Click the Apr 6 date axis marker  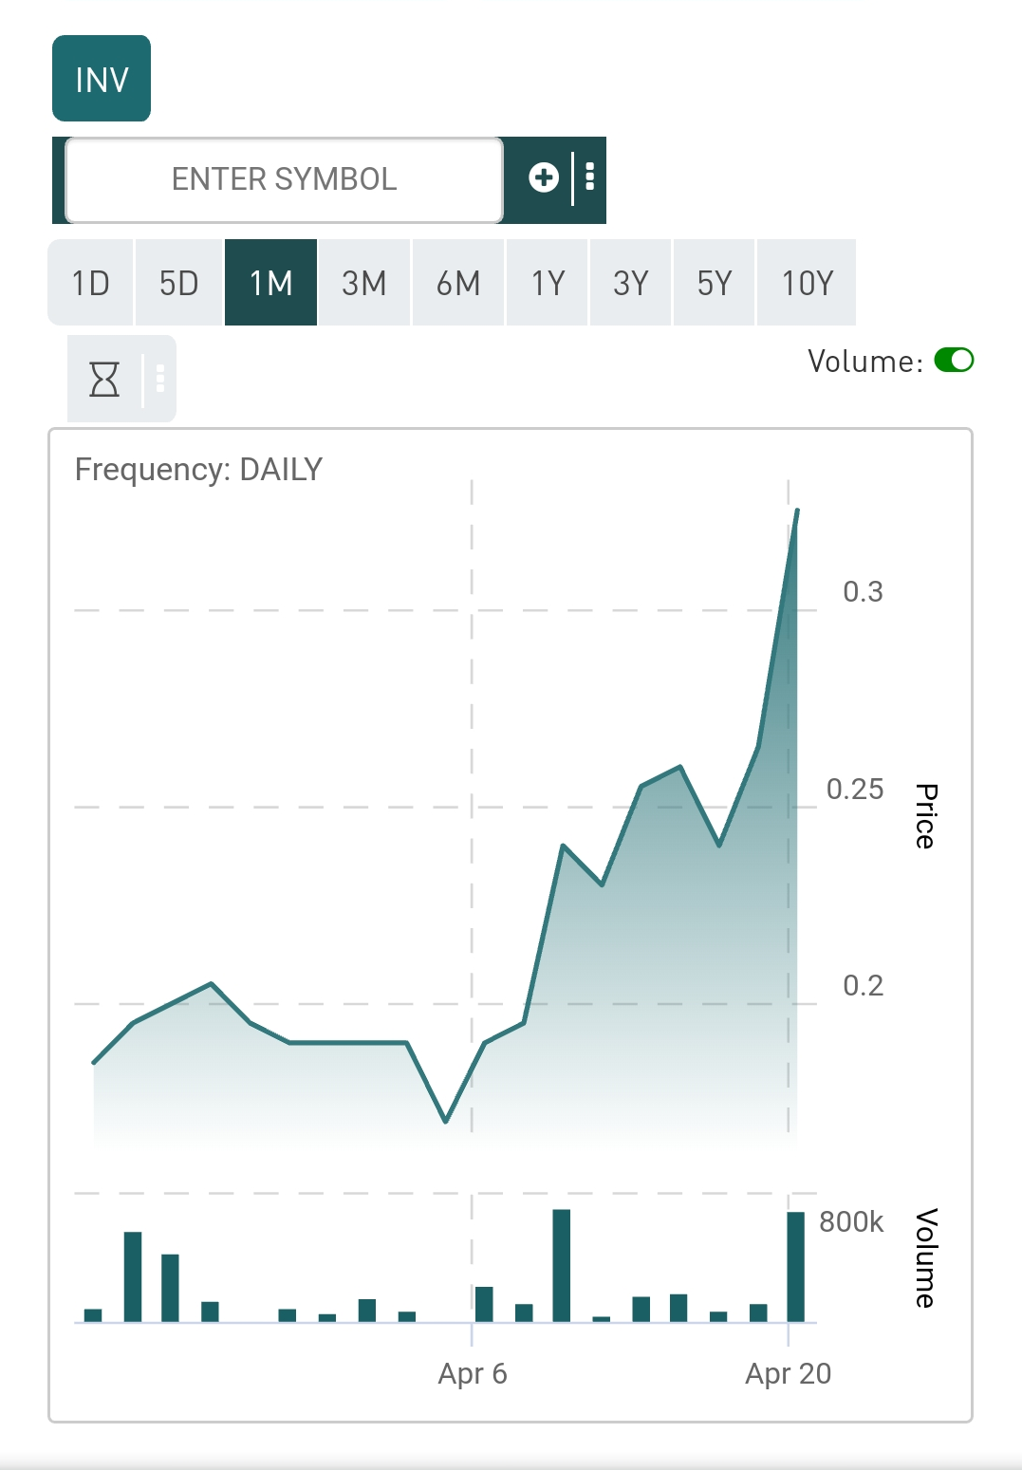tap(473, 1373)
